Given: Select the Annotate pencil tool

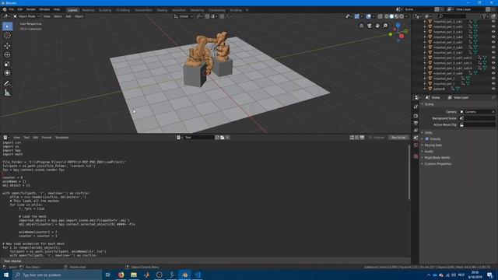Looking at the screenshot, I should [7, 83].
